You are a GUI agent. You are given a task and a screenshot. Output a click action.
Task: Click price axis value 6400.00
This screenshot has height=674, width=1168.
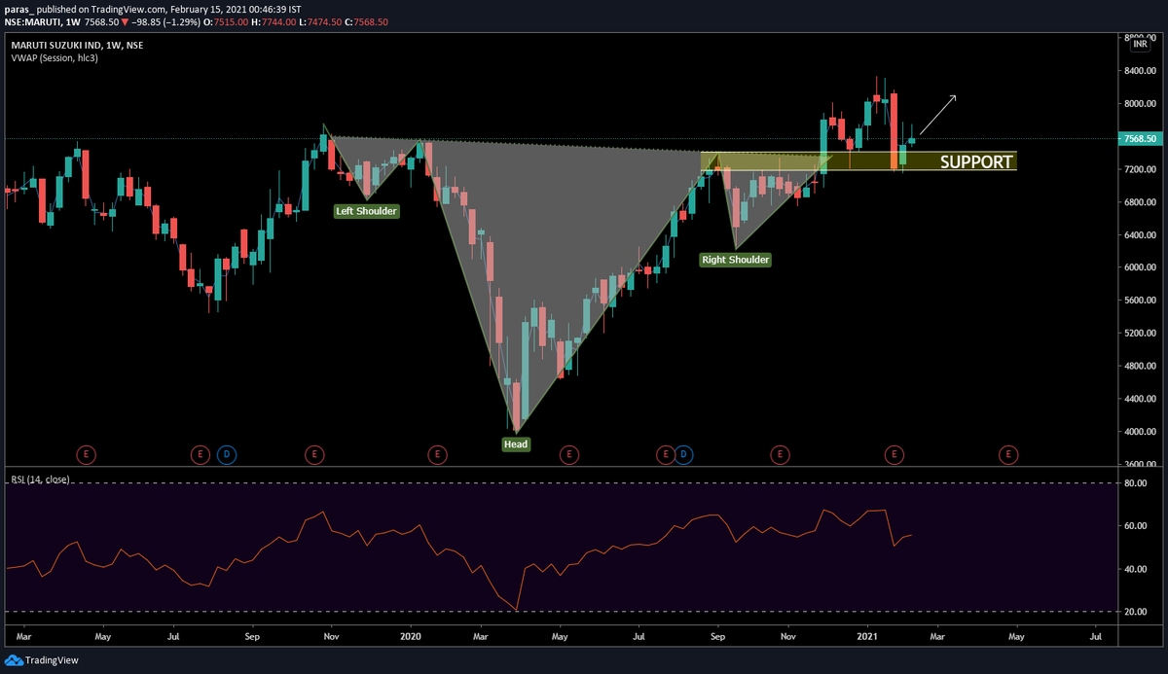coord(1138,235)
